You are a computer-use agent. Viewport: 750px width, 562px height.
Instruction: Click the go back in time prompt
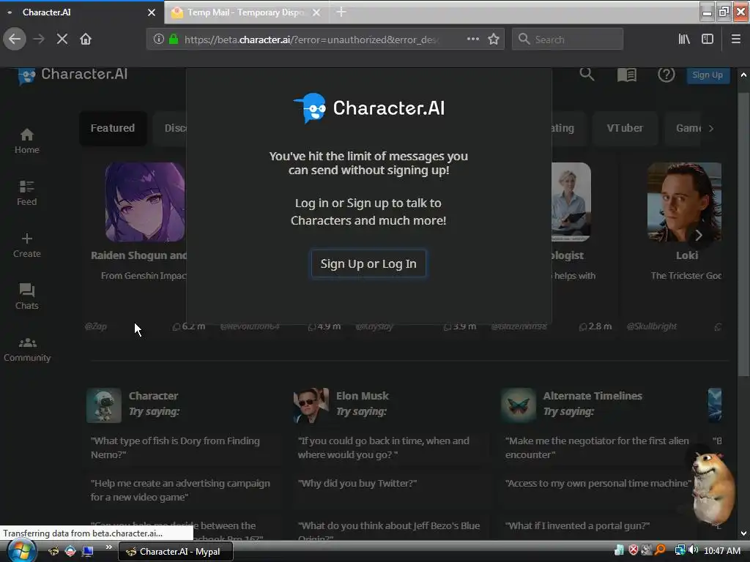coord(384,448)
